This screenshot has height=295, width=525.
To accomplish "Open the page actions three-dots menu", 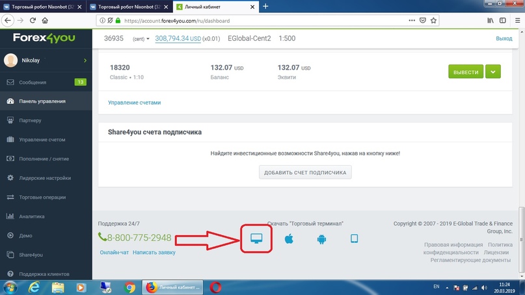I will (x=412, y=20).
